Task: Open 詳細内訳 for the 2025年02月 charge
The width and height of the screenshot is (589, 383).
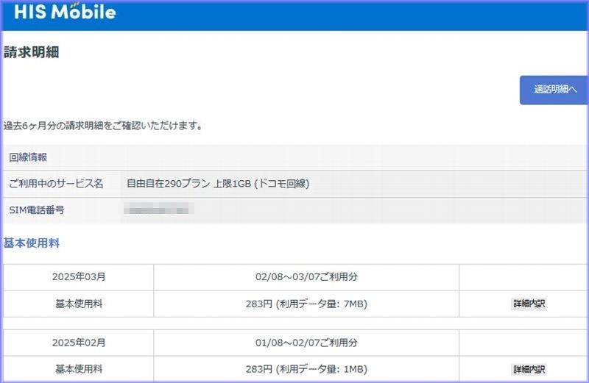Action: coord(529,369)
